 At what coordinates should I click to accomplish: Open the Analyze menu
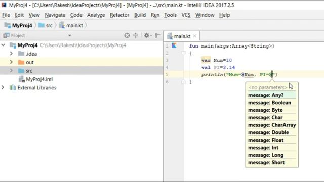[x=96, y=15]
